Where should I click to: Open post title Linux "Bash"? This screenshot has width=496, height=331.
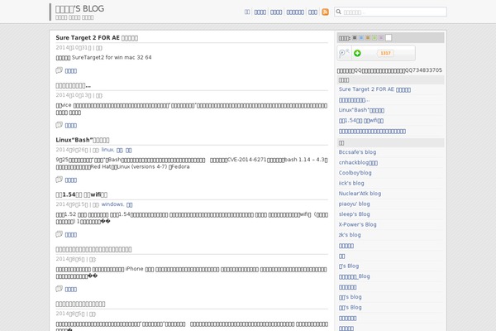tap(83, 140)
